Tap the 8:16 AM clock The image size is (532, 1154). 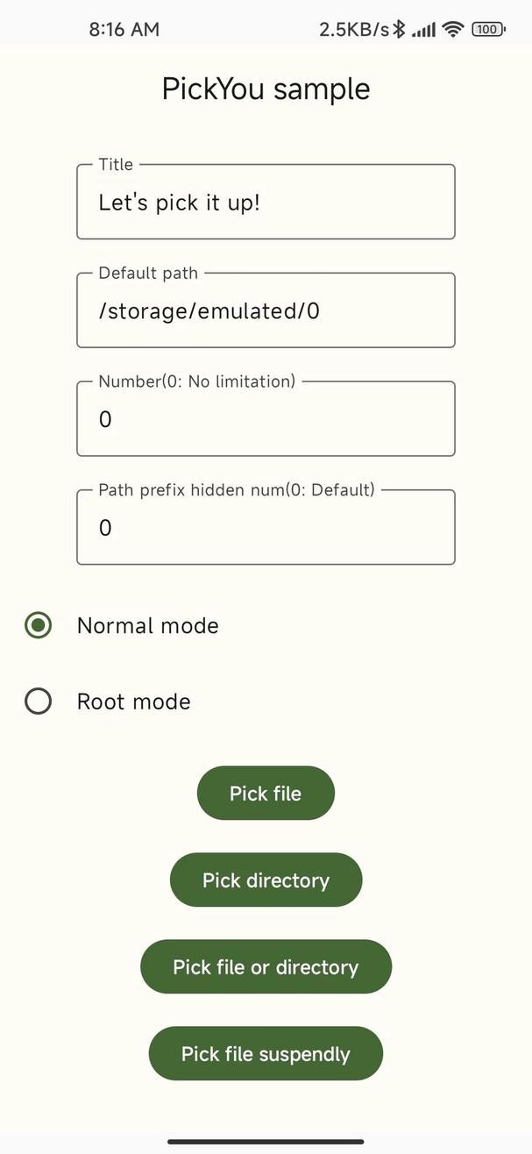(x=124, y=29)
